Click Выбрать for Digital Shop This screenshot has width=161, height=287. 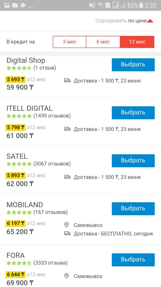point(133,65)
